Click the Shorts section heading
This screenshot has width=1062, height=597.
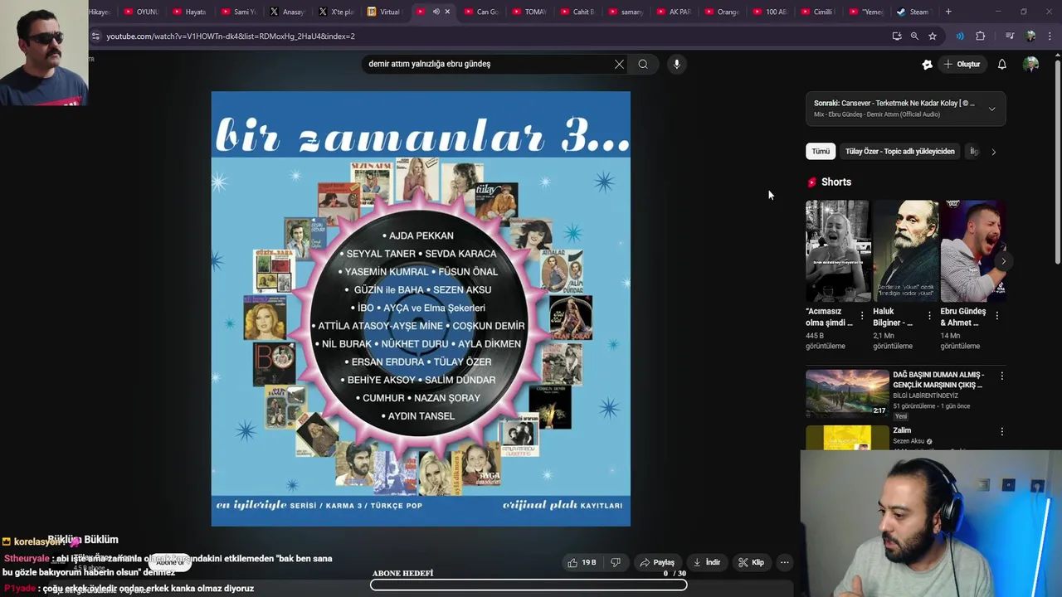click(x=836, y=182)
